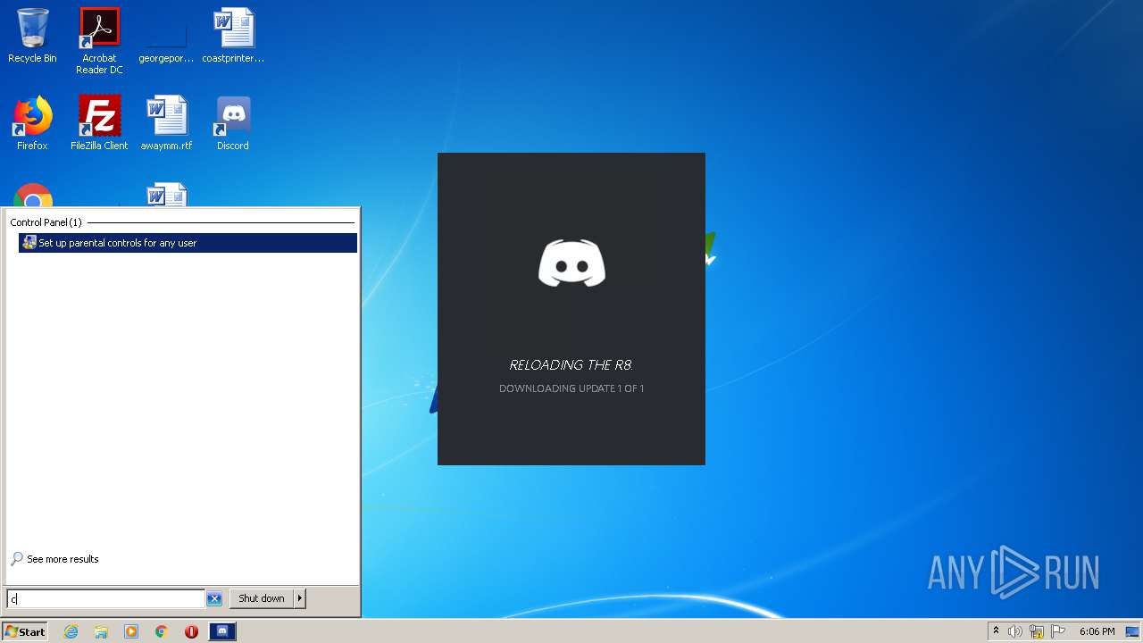Click the Discord logo in the updater window
The width and height of the screenshot is (1143, 643).
(571, 263)
